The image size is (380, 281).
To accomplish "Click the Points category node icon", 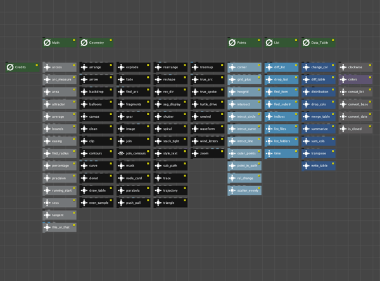I will (232, 42).
